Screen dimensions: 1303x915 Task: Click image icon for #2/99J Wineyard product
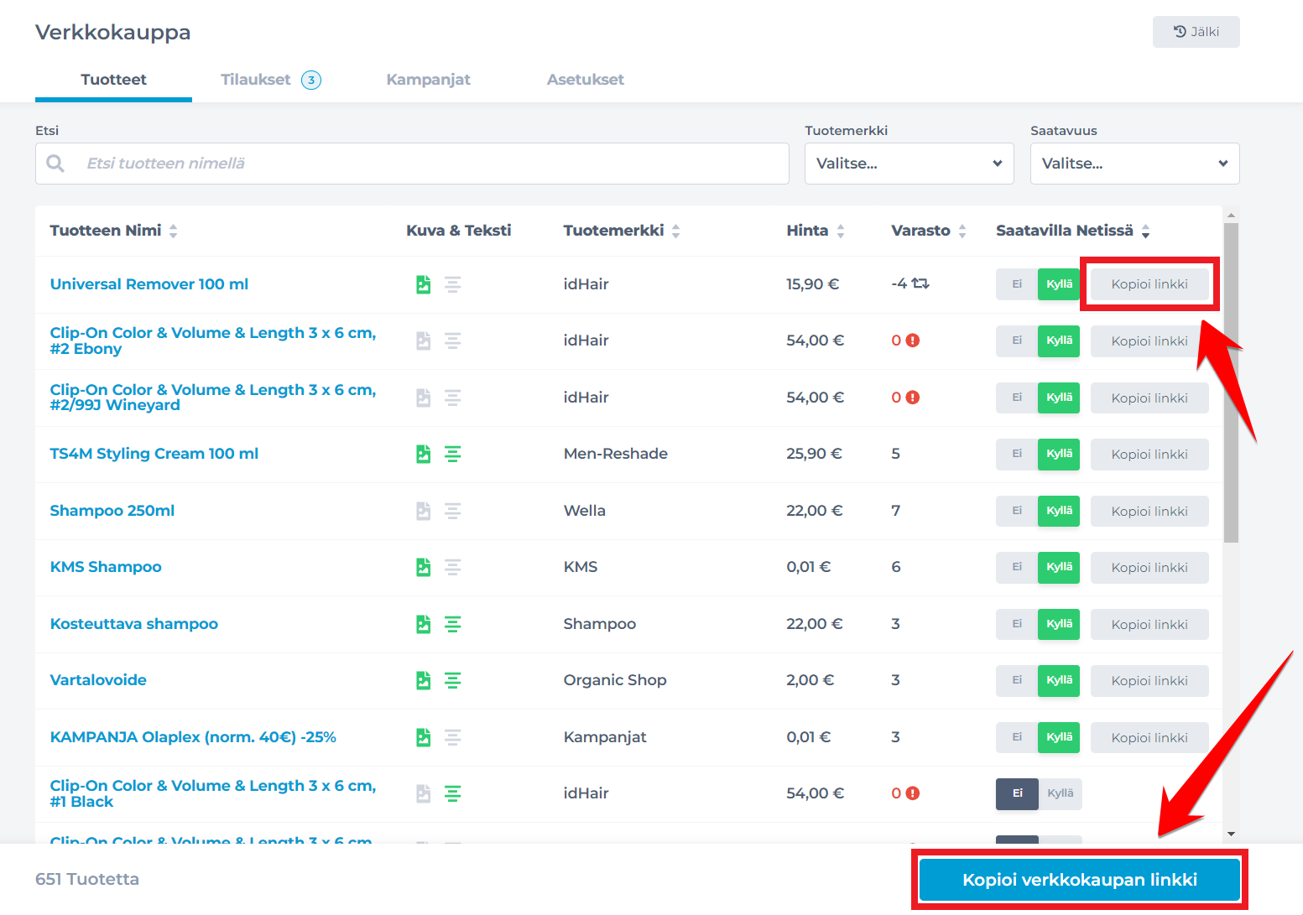click(424, 398)
